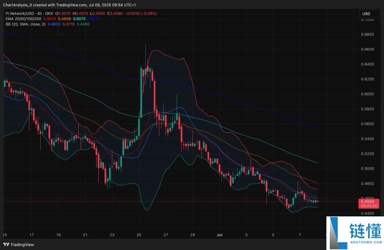Open the USD currency selector
Image resolution: width=384 pixels, height=250 pixels.
[366, 14]
